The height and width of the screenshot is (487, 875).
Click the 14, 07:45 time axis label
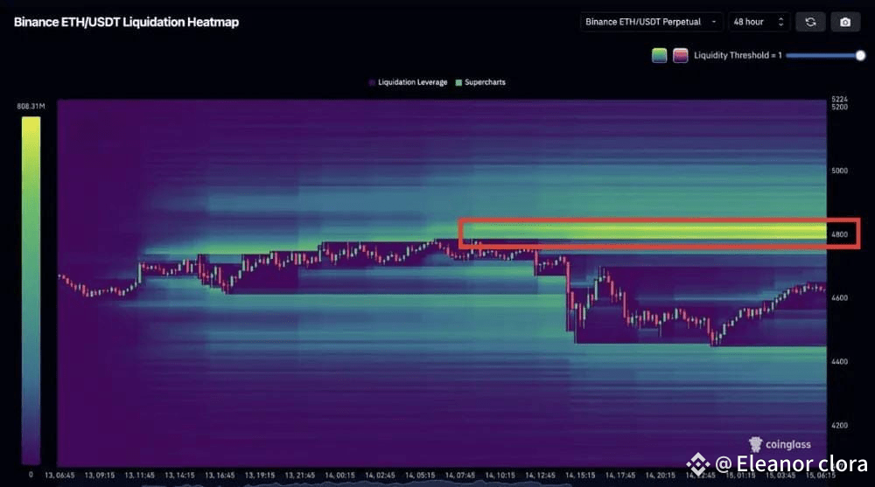[x=460, y=476]
